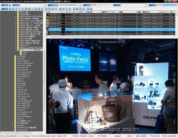Click the white checkmark icon in the toolbar

pos(32,9)
